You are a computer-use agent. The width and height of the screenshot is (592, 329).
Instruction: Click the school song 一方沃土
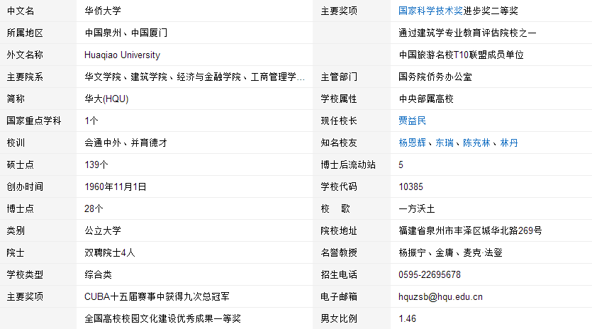click(417, 209)
